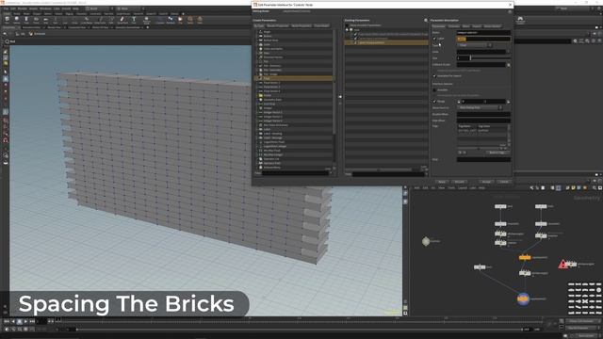Open the File menu in the main window

(6, 8)
